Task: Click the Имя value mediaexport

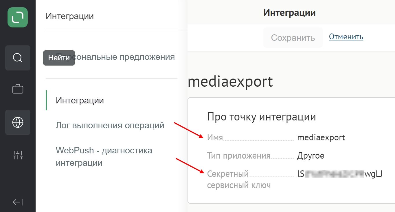Action: coord(321,137)
